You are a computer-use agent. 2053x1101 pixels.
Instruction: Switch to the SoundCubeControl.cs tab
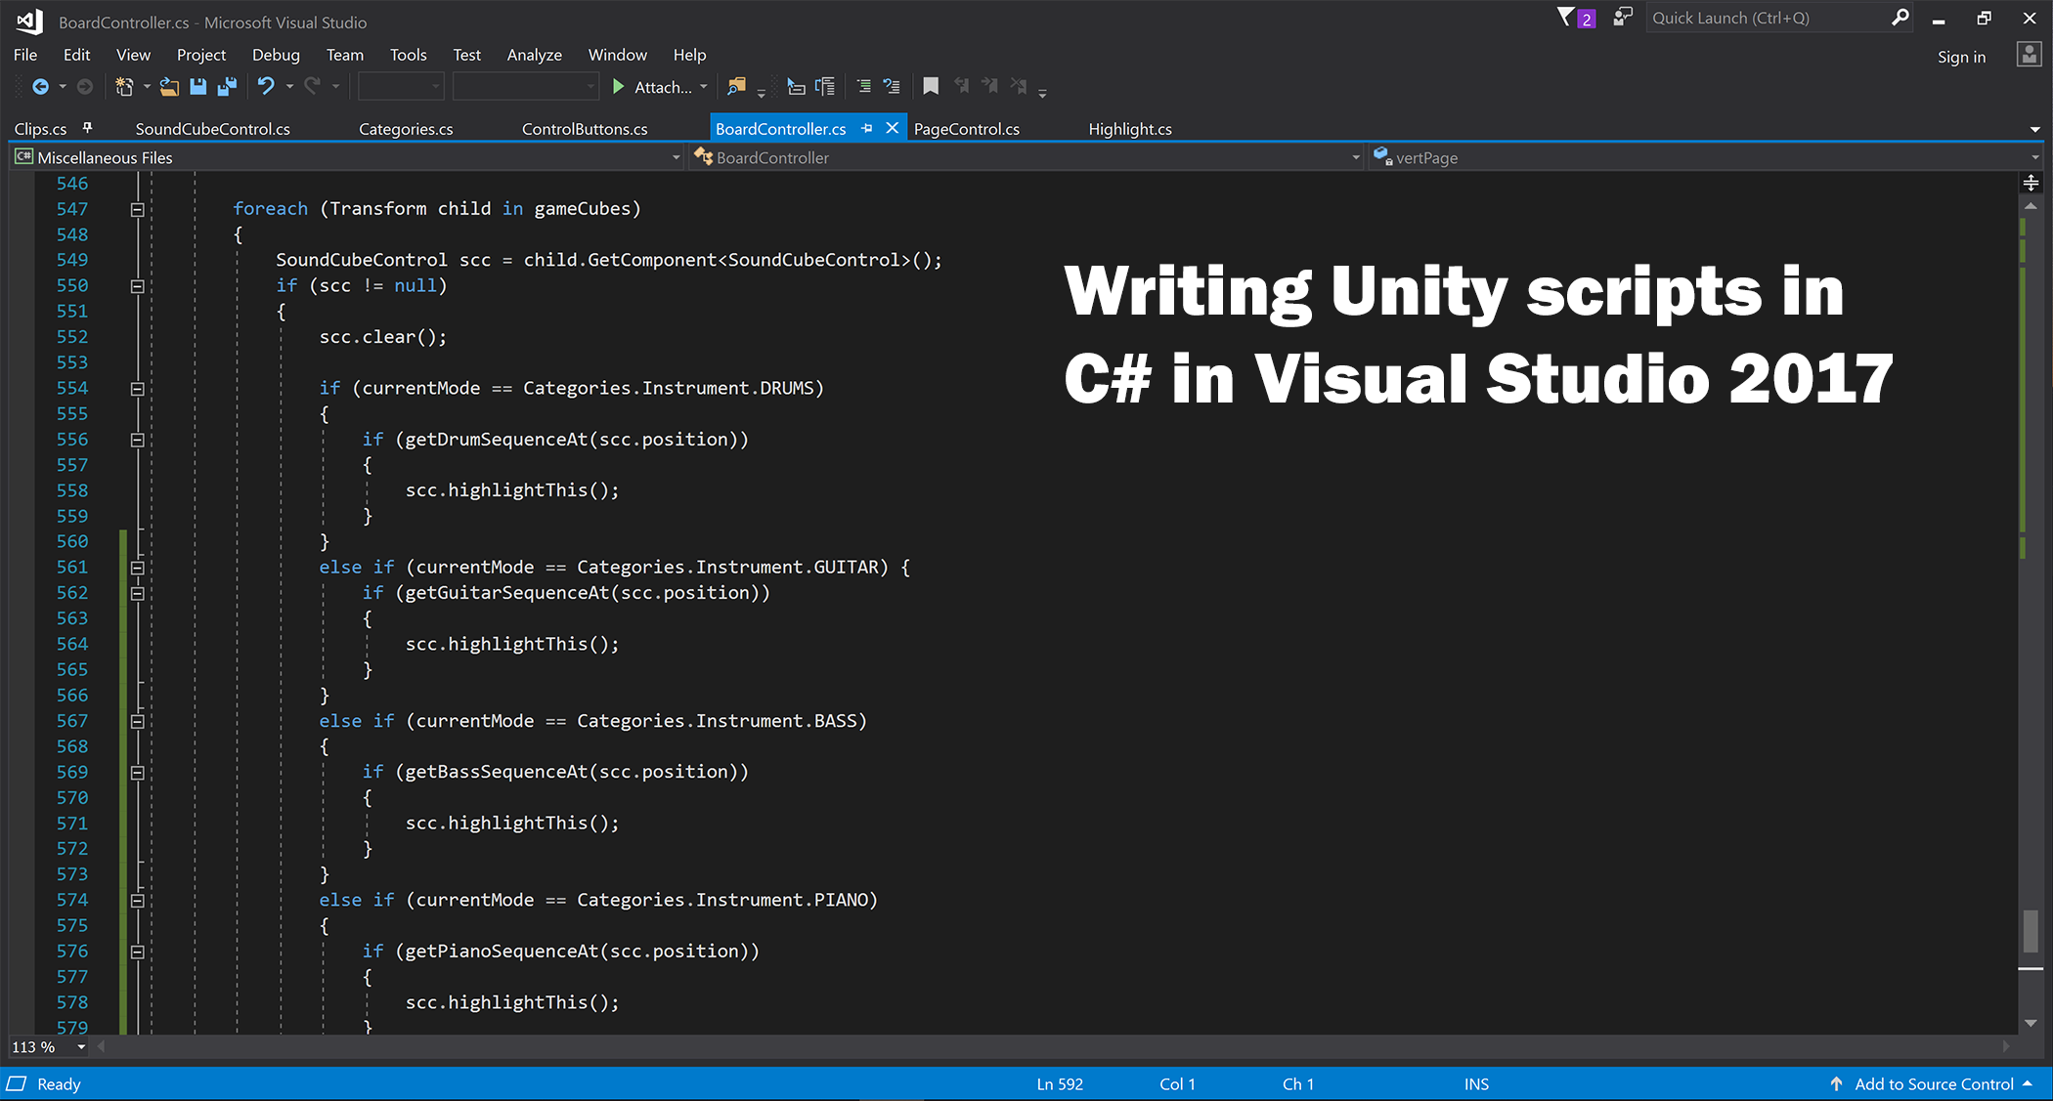[x=212, y=129]
